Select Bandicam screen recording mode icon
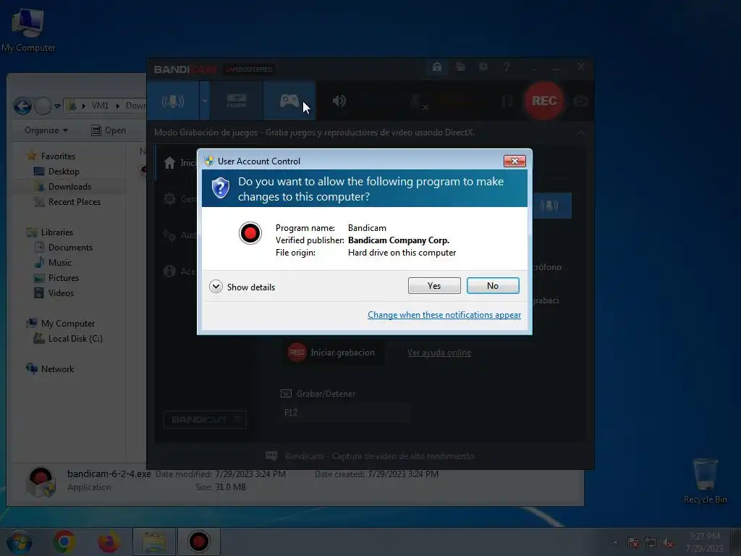The width and height of the screenshot is (741, 556). click(x=173, y=101)
